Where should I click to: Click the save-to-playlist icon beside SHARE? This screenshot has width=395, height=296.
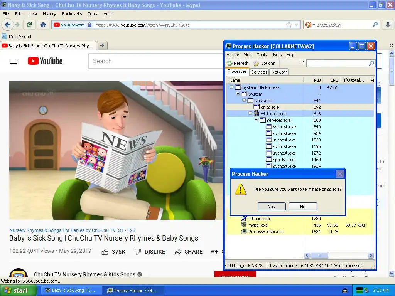pyautogui.click(x=214, y=252)
